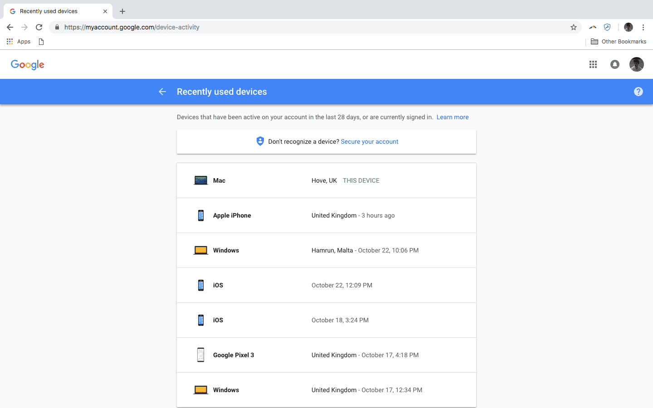Open the Apple iPhone device row
Screen dimensions: 653x408
coord(326,215)
